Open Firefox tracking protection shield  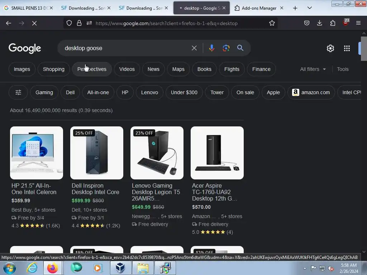(69, 23)
